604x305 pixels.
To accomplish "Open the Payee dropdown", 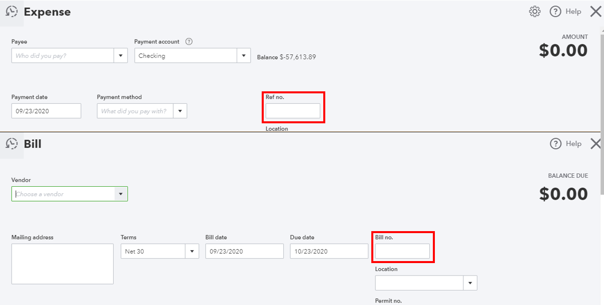I will tap(121, 55).
